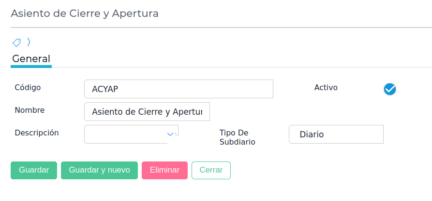The width and height of the screenshot is (432, 201).
Task: Toggle the Activo checkbox
Action: (390, 89)
